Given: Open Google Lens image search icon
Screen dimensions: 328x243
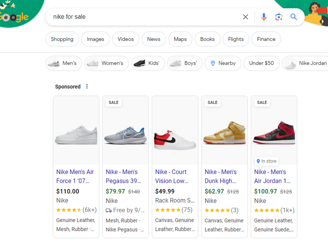Looking at the screenshot, I should point(279,17).
